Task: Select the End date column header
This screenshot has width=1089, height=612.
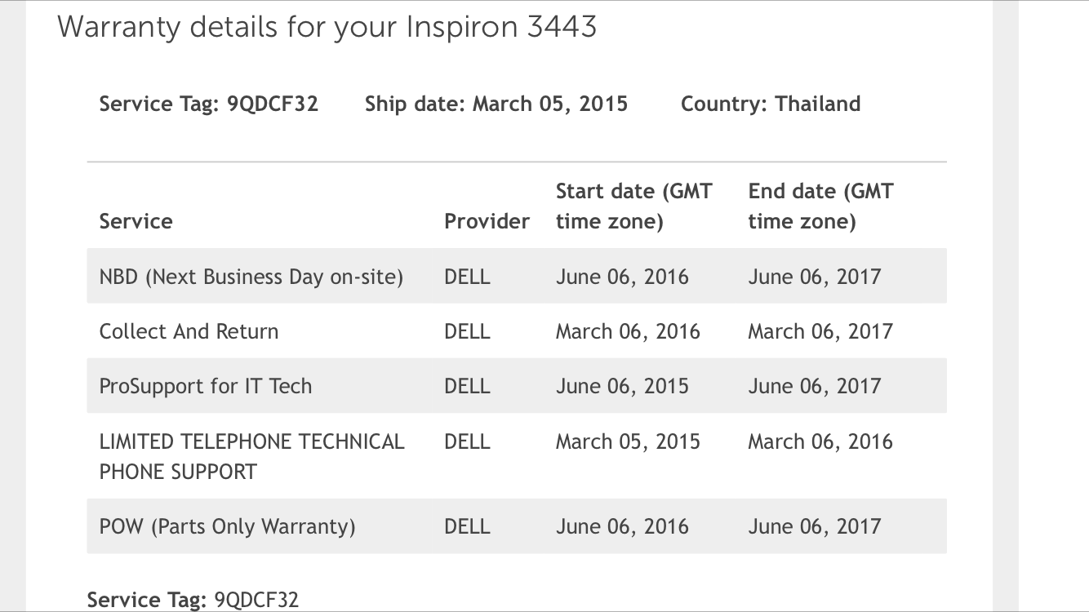Action: coord(820,206)
